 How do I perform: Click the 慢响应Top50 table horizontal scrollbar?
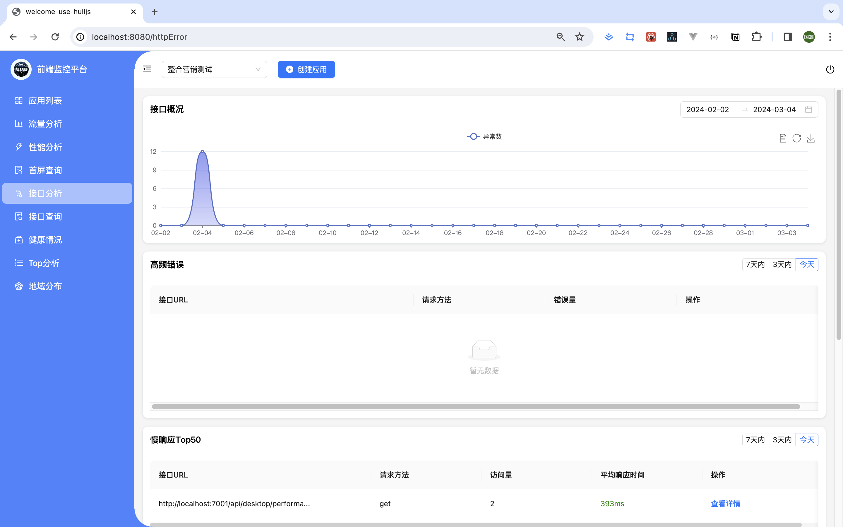(477, 525)
